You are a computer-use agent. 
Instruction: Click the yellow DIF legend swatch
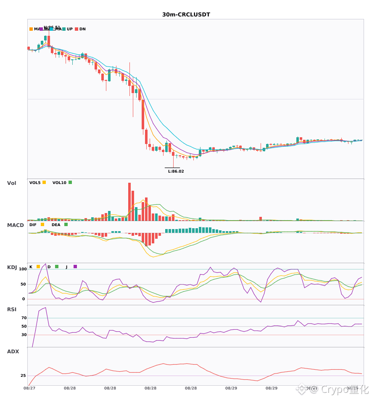point(42,224)
